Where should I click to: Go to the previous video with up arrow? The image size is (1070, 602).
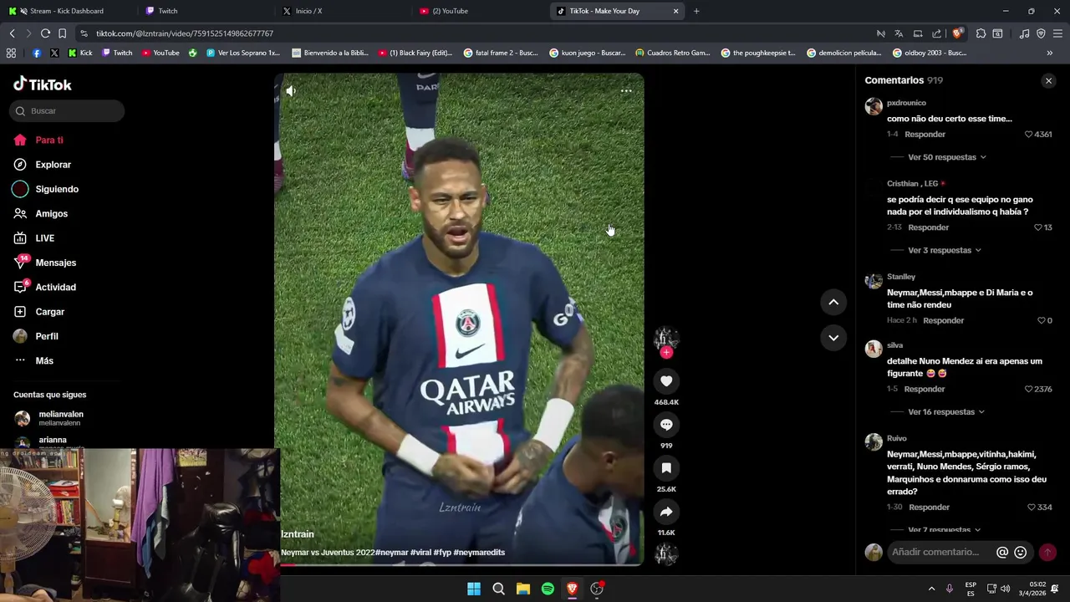tap(833, 302)
